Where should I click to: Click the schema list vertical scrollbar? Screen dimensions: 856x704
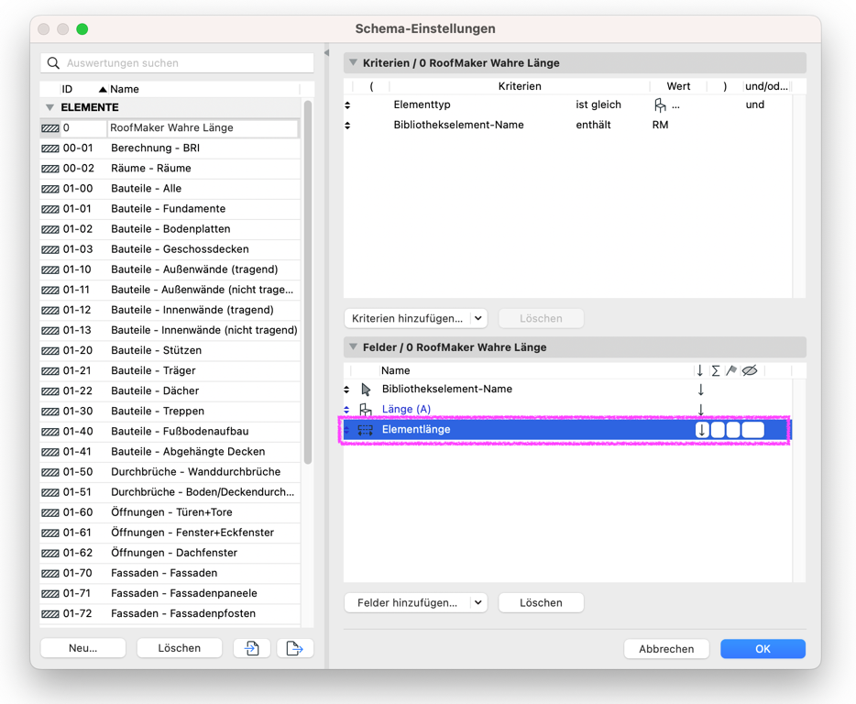[x=308, y=281]
